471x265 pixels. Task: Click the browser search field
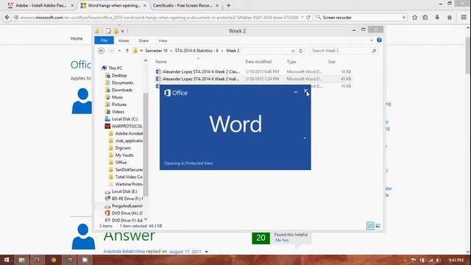361,18
